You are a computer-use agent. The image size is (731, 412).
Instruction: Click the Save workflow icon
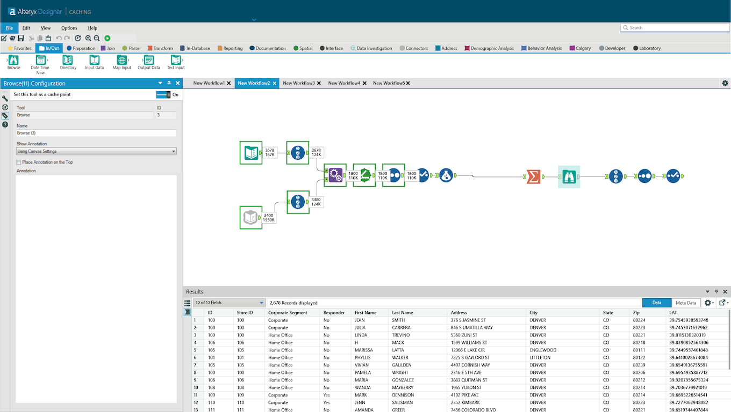(21, 38)
